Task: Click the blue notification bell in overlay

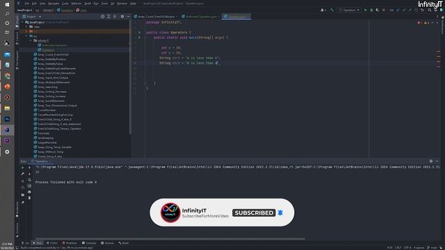Action: 280,212
